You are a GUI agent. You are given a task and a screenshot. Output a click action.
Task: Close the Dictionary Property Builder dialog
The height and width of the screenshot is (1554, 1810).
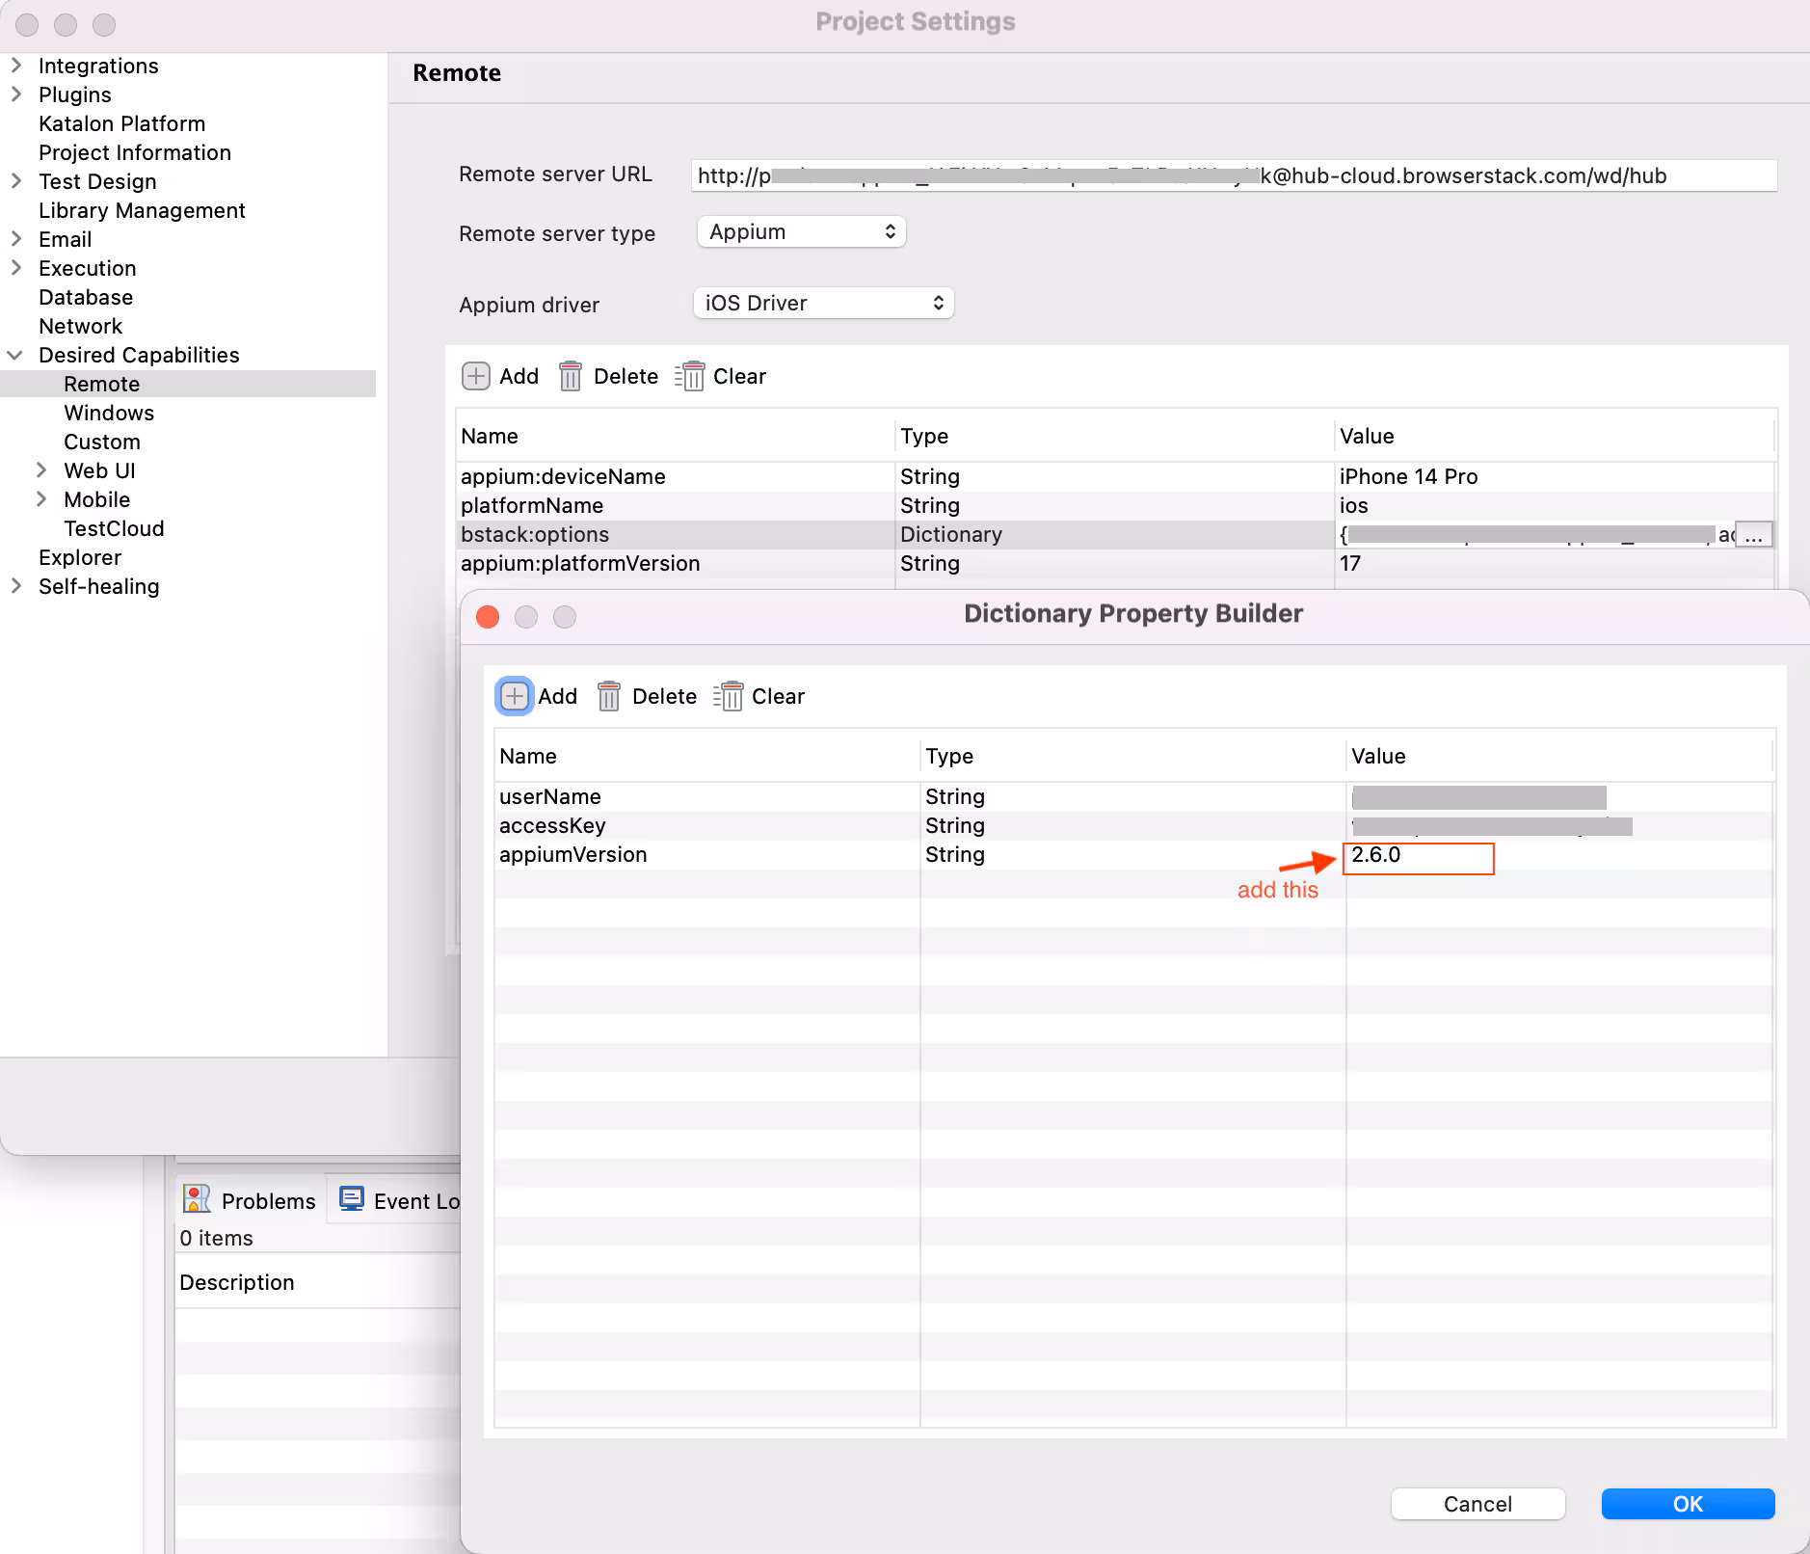pos(488,617)
